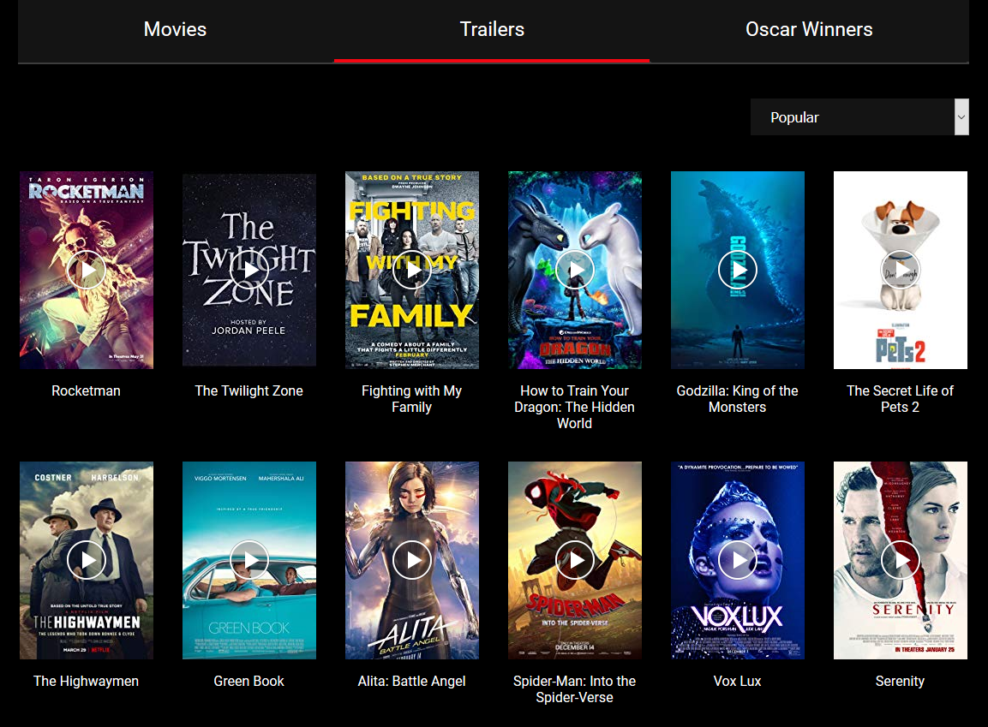The image size is (988, 727).
Task: Play the Serenity trailer
Action: (x=900, y=560)
